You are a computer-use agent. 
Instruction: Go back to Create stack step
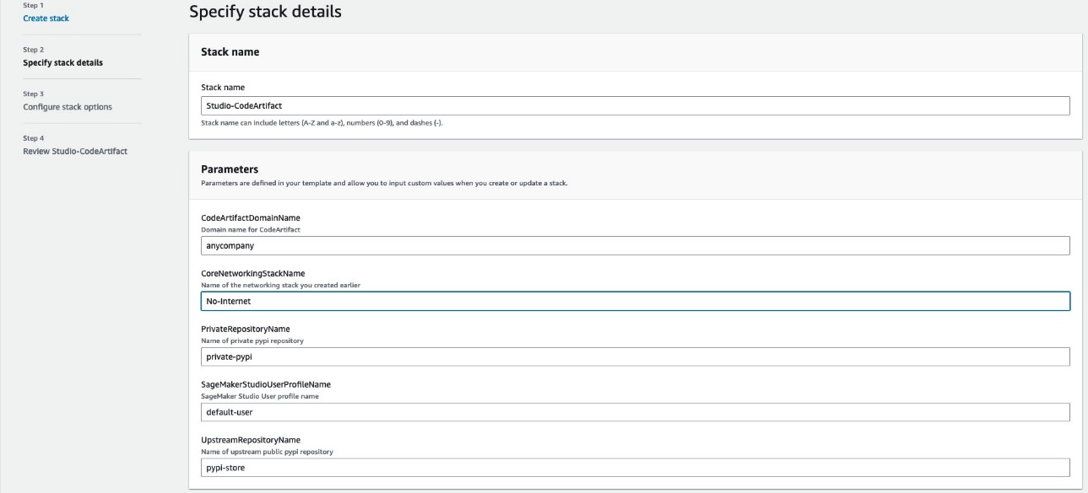pos(46,18)
